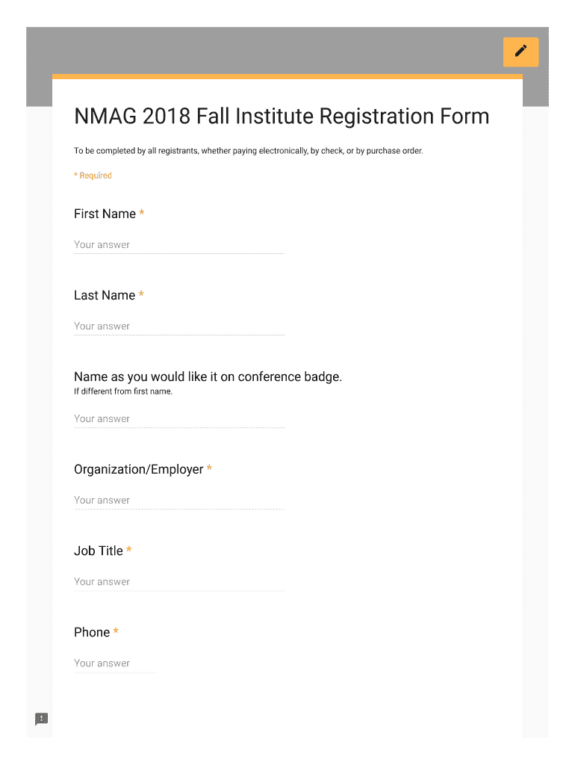The image size is (575, 765).
Task: Click the pencil edit form button
Action: (520, 52)
